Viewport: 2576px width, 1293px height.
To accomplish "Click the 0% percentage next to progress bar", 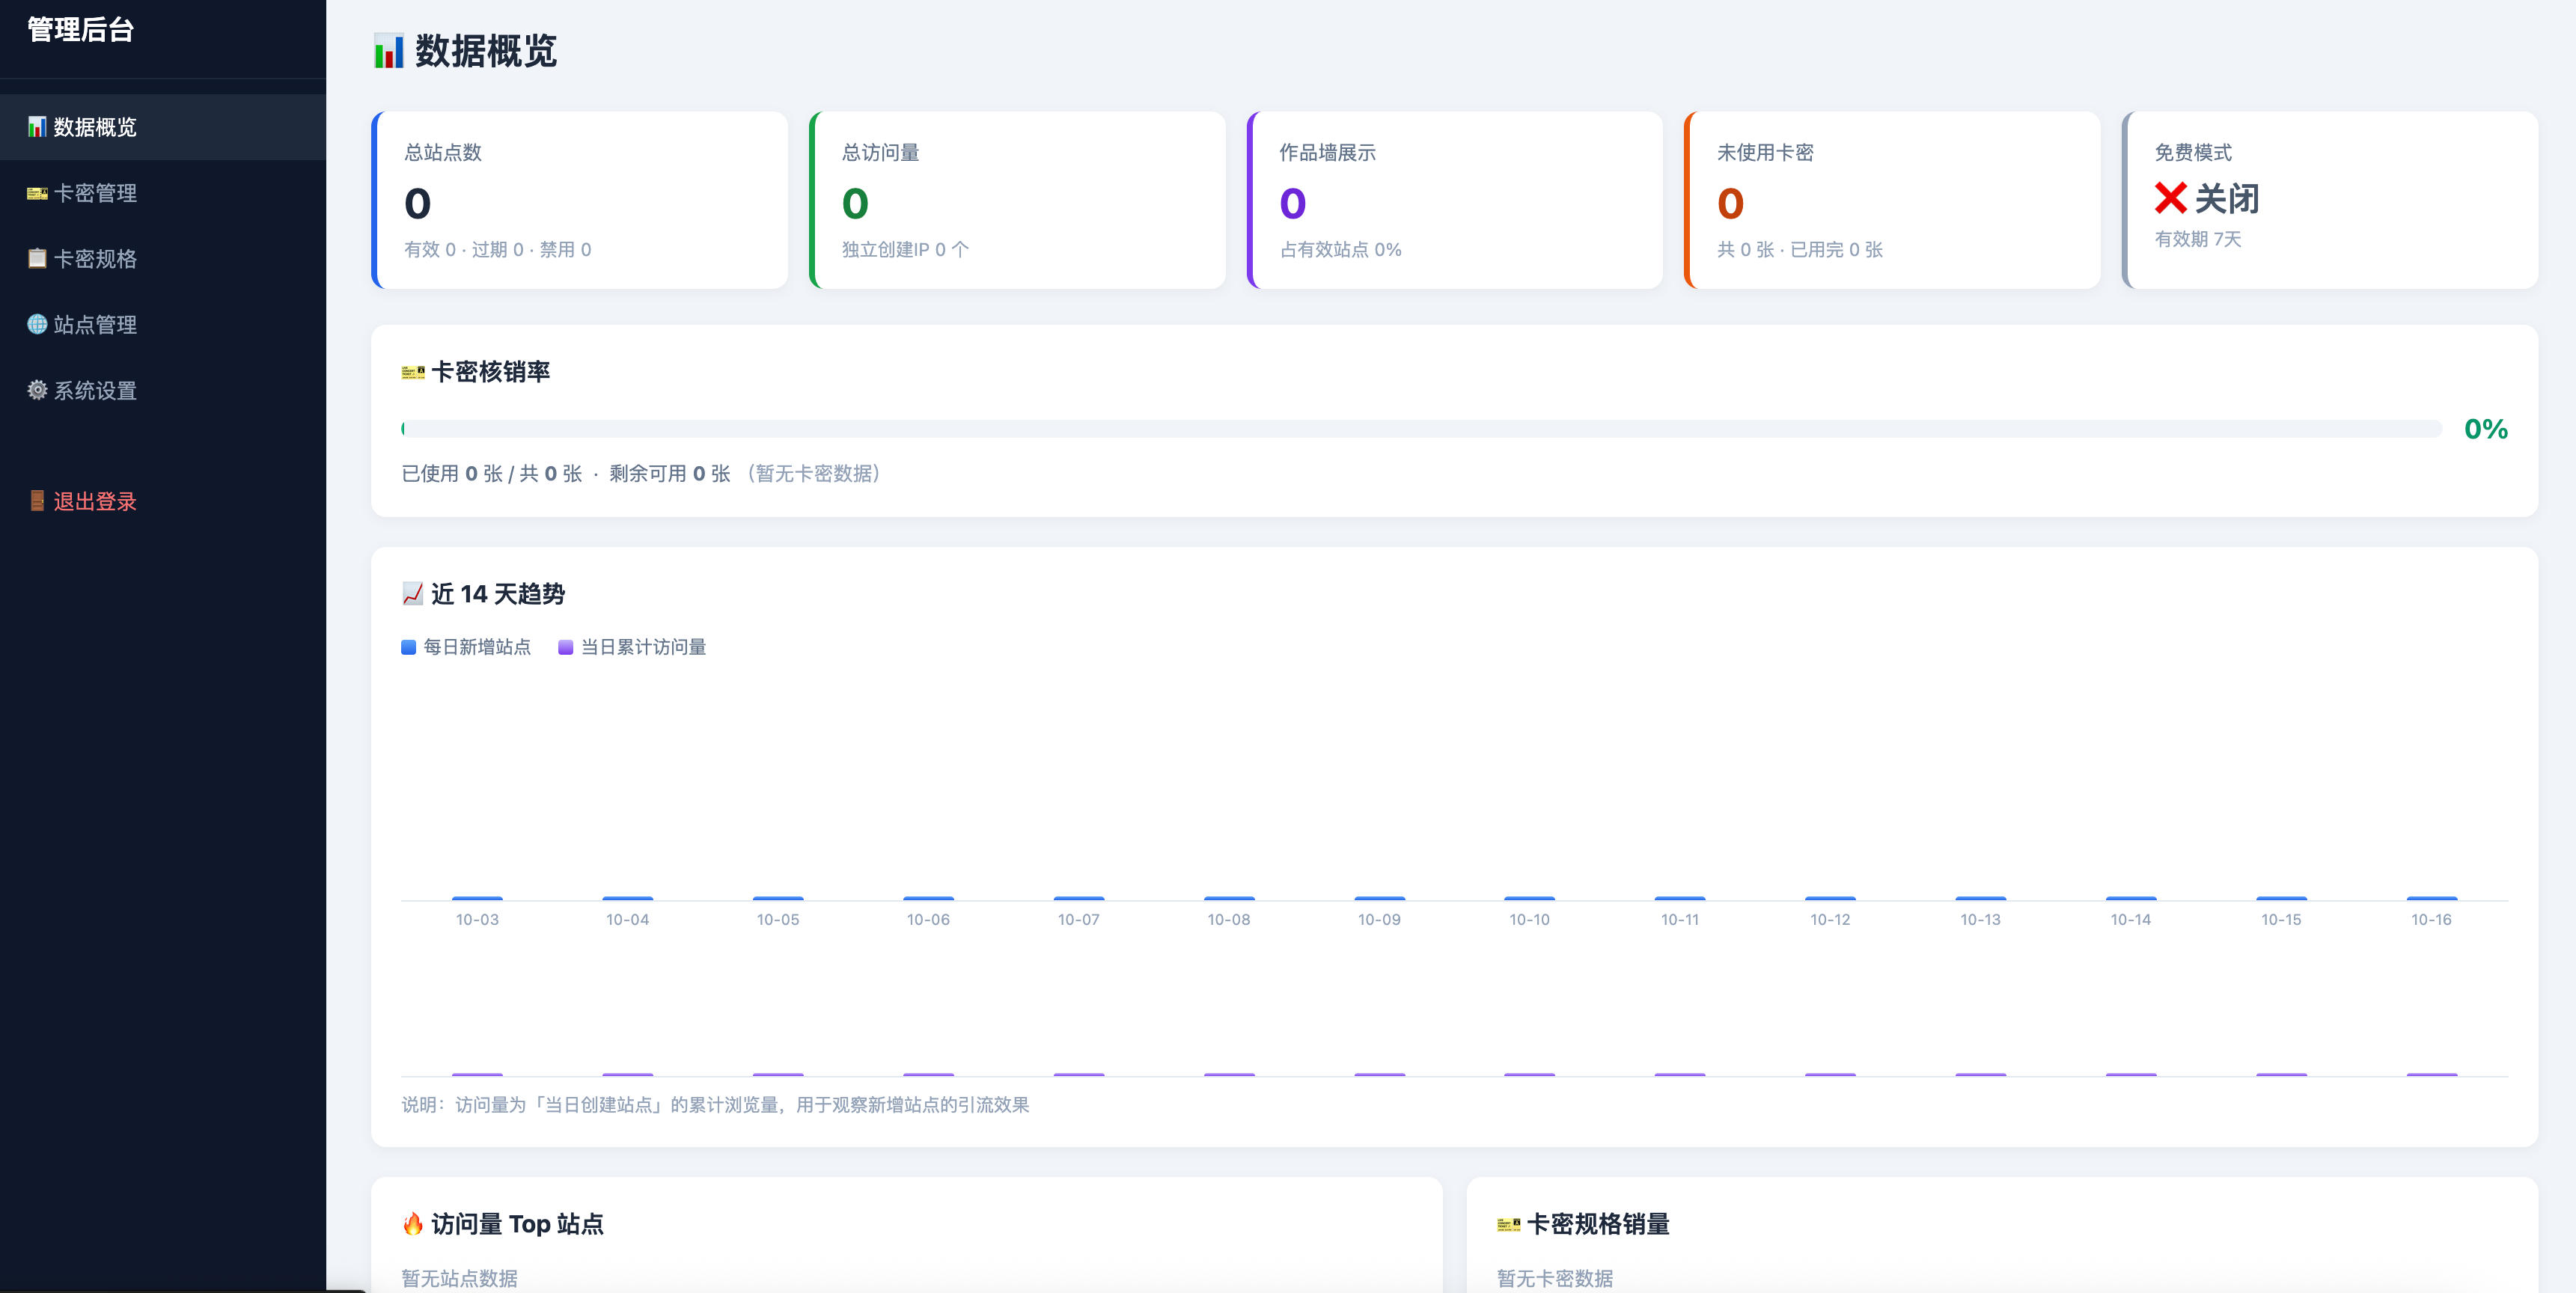I will click(x=2486, y=429).
